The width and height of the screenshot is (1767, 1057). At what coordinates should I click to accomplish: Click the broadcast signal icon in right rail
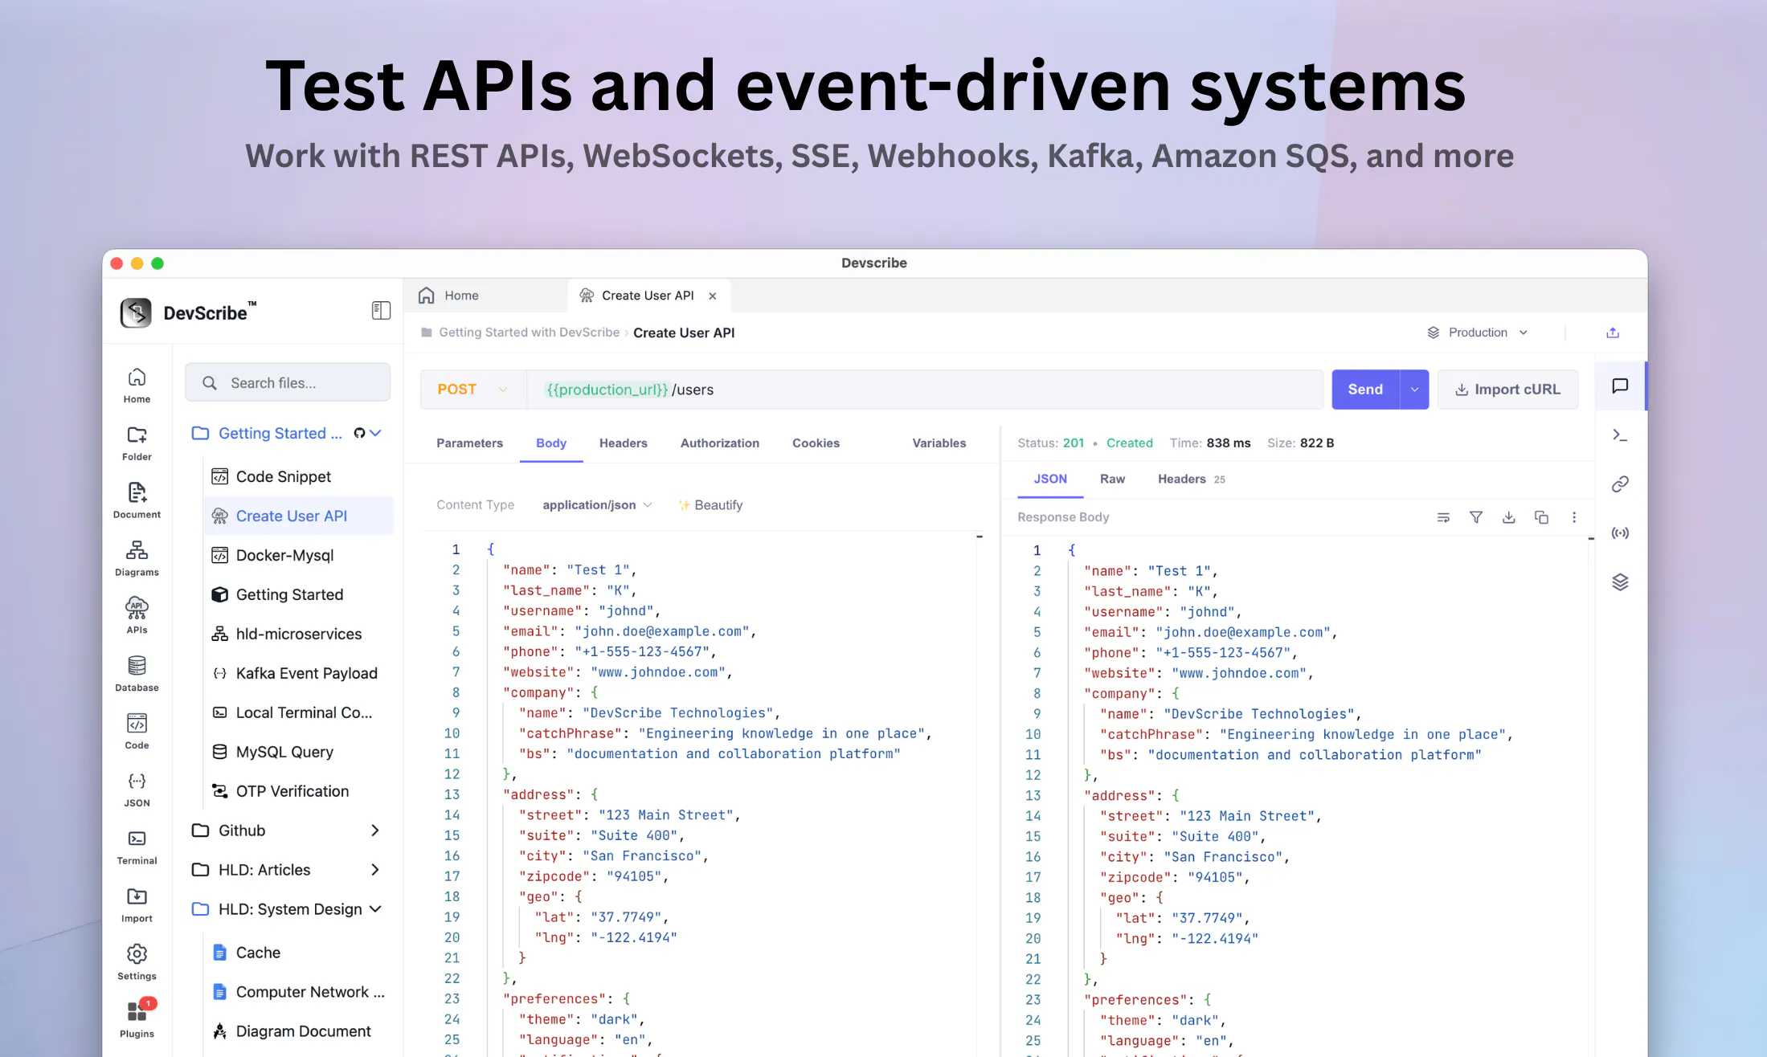coord(1620,533)
